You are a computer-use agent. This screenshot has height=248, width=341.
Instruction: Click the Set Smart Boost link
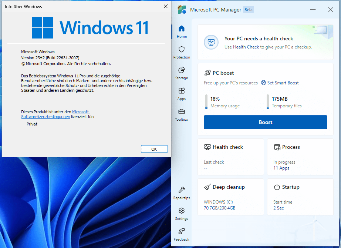[283, 83]
